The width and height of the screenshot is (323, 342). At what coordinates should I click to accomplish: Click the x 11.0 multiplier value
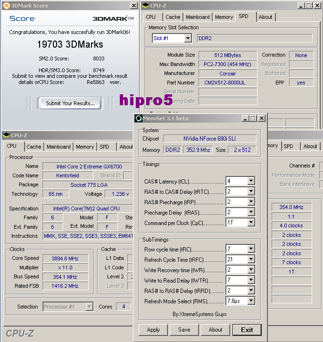[x=65, y=267]
